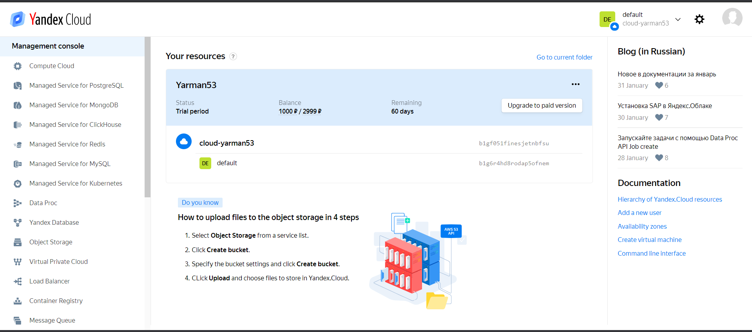Open the three-dots menu for Yarman53
Screen dimensions: 752x332
click(575, 84)
